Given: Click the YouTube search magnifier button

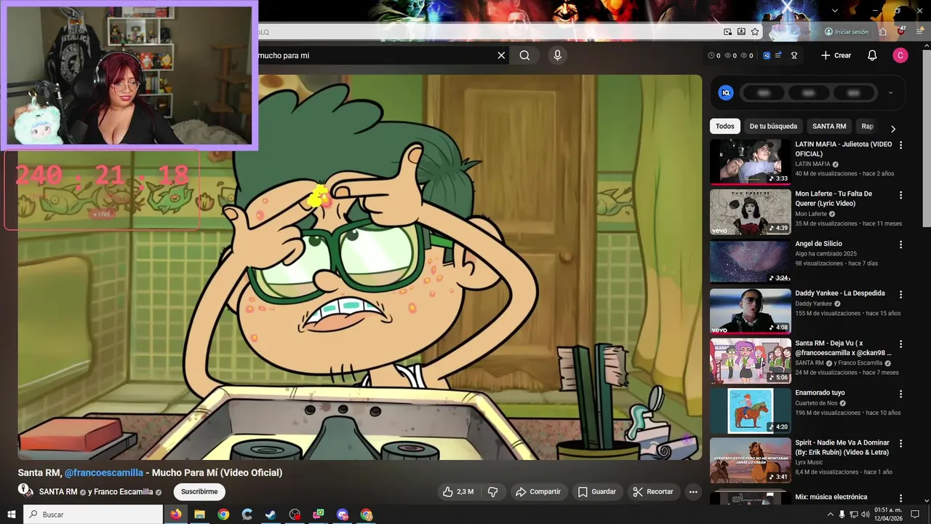Looking at the screenshot, I should coord(524,55).
